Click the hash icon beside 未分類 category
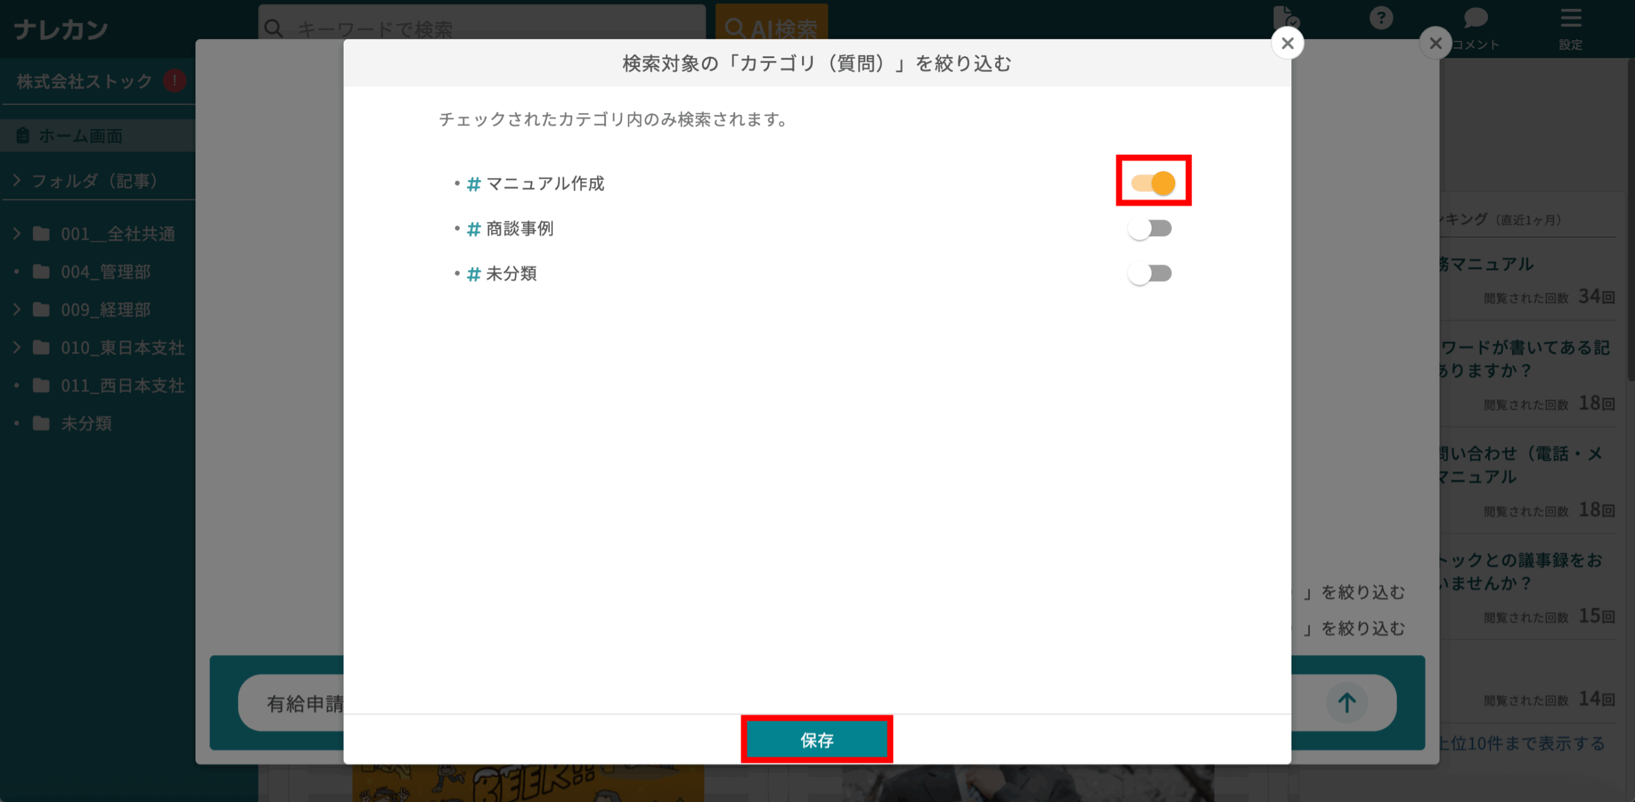Image resolution: width=1635 pixels, height=802 pixels. pos(473,274)
